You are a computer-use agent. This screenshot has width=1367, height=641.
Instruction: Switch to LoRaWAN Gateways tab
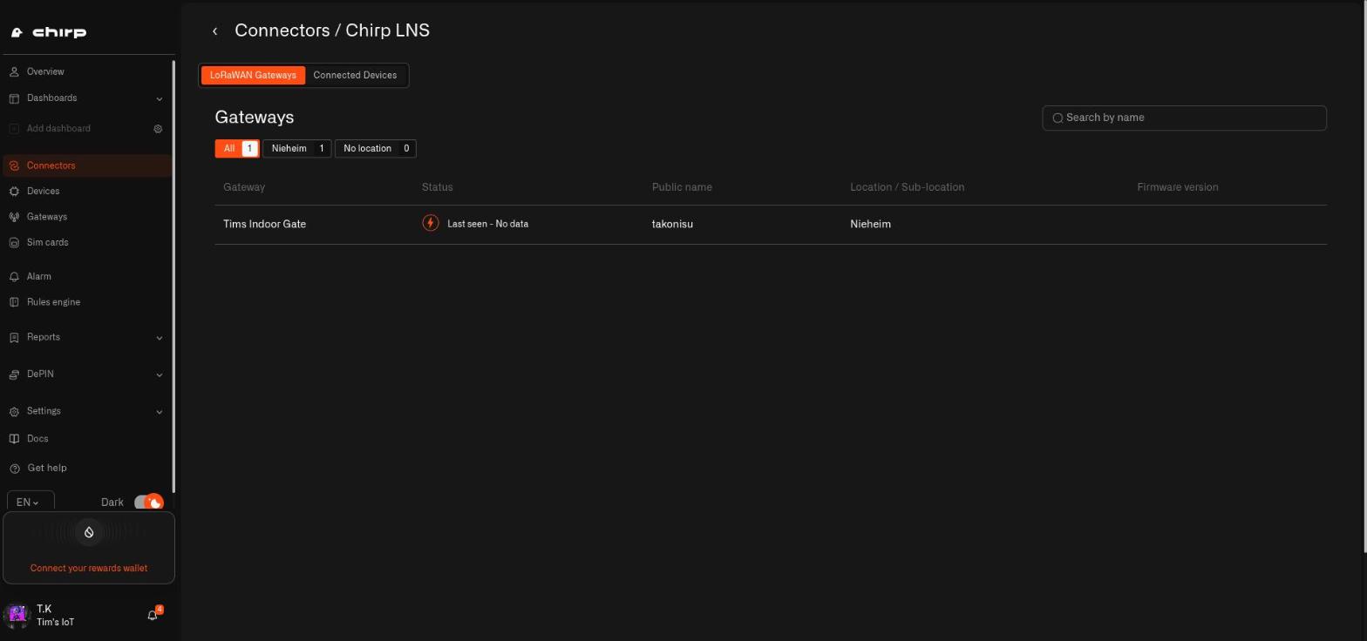point(253,75)
